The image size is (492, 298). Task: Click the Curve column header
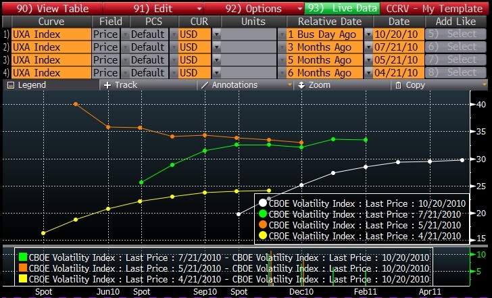pos(51,22)
